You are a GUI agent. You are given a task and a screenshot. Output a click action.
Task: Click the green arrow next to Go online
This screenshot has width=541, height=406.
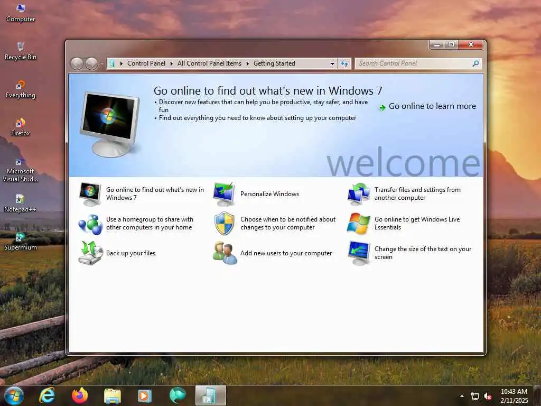click(382, 107)
